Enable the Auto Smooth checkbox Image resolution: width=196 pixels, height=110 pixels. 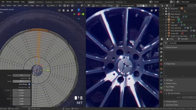tap(169, 93)
